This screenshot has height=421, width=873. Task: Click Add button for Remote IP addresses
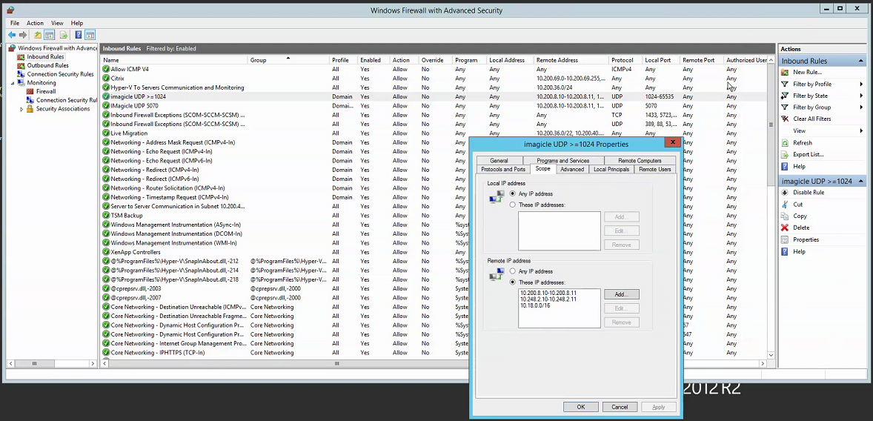point(621,294)
